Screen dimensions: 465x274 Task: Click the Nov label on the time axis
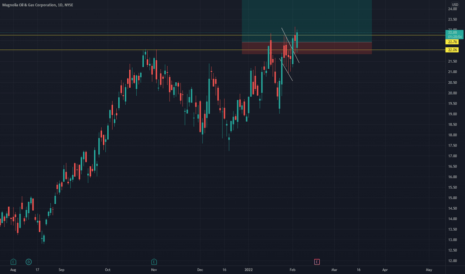pyautogui.click(x=154, y=270)
